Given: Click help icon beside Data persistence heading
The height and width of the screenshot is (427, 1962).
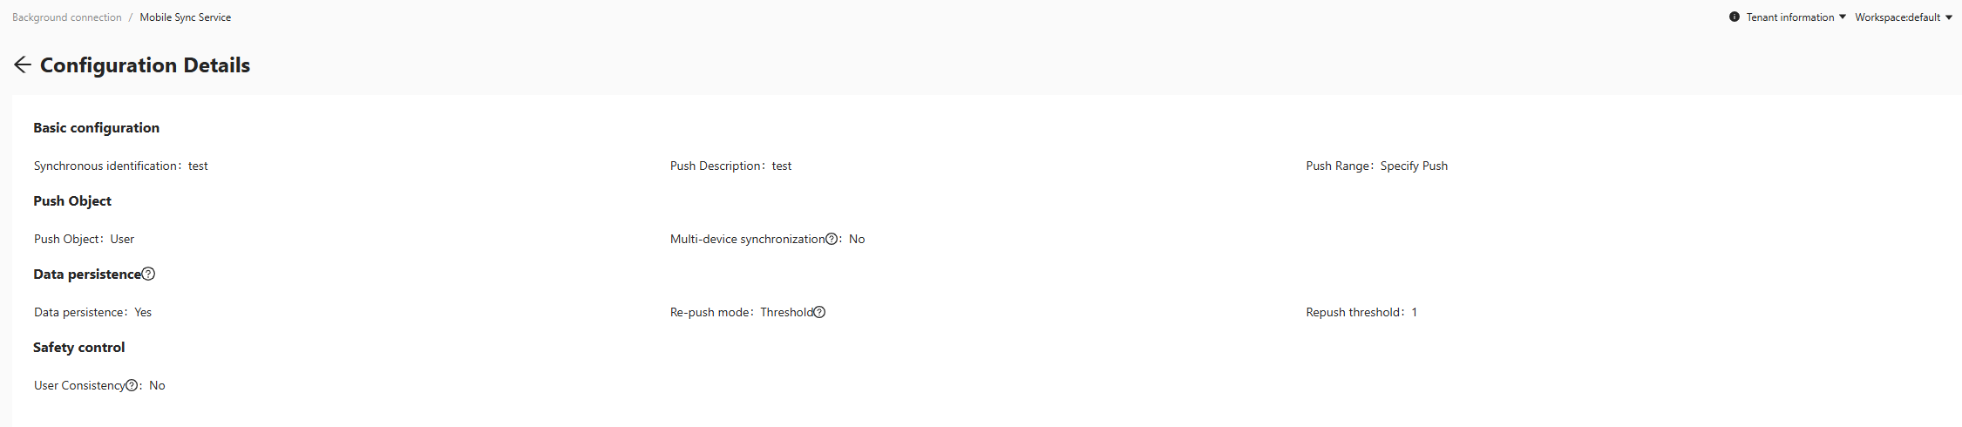Looking at the screenshot, I should pos(148,274).
